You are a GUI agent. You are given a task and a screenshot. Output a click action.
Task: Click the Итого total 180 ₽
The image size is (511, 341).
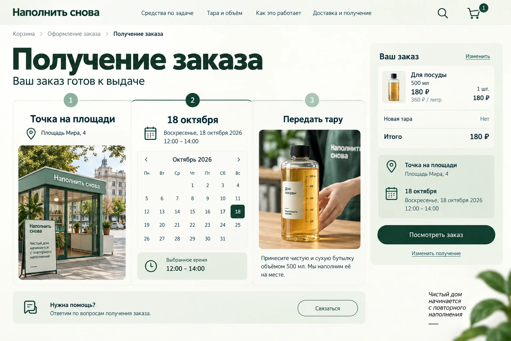[479, 137]
